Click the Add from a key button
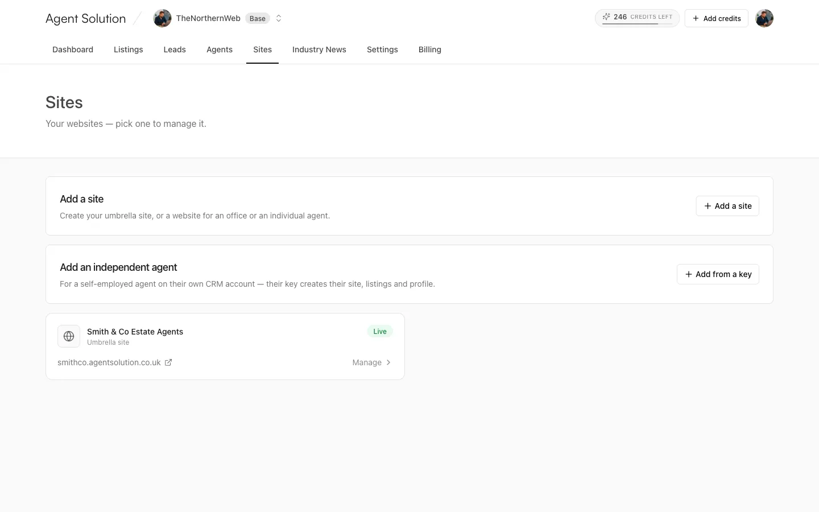 (x=718, y=274)
